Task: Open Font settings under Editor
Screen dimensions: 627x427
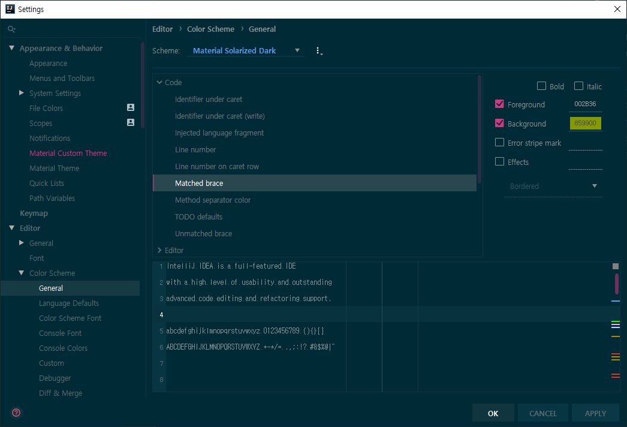Action: (37, 258)
